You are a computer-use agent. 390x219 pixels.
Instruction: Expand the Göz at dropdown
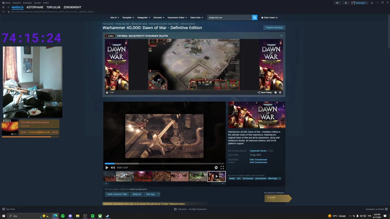[115, 18]
